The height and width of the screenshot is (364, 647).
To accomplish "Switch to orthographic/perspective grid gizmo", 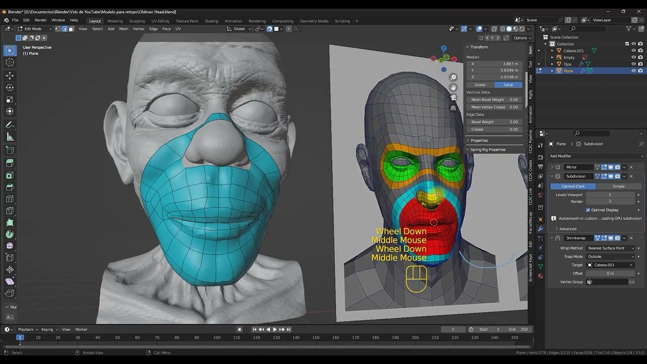I will click(453, 108).
